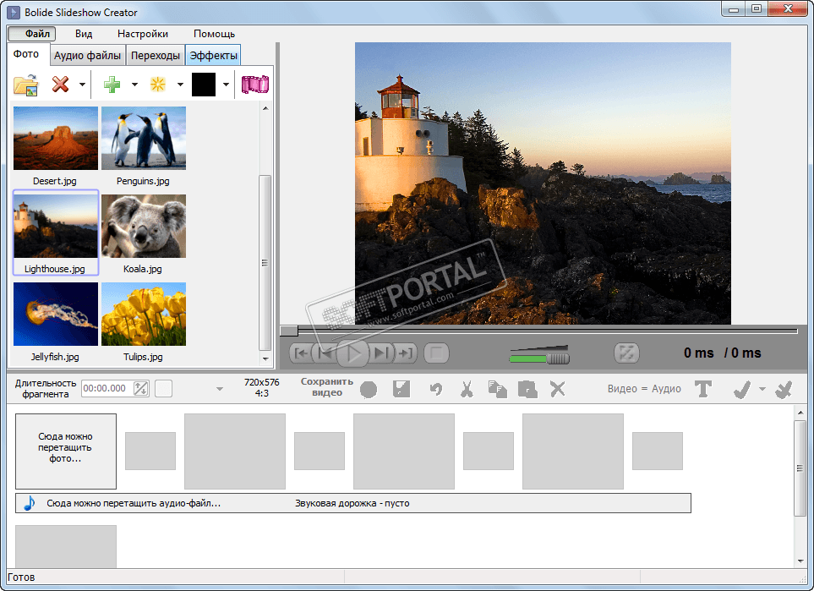The width and height of the screenshot is (814, 591).
Task: Select the Penguins.jpg thumbnail
Action: click(x=144, y=139)
